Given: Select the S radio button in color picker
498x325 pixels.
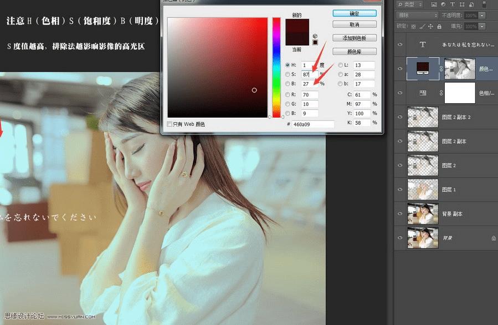Looking at the screenshot, I should point(287,74).
